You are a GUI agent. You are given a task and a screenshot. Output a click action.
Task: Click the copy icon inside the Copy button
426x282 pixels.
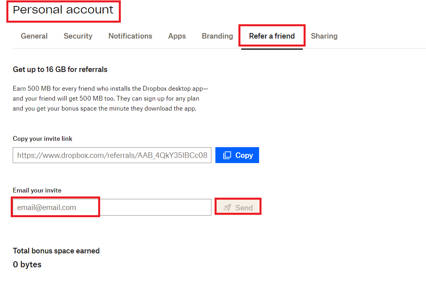point(227,155)
